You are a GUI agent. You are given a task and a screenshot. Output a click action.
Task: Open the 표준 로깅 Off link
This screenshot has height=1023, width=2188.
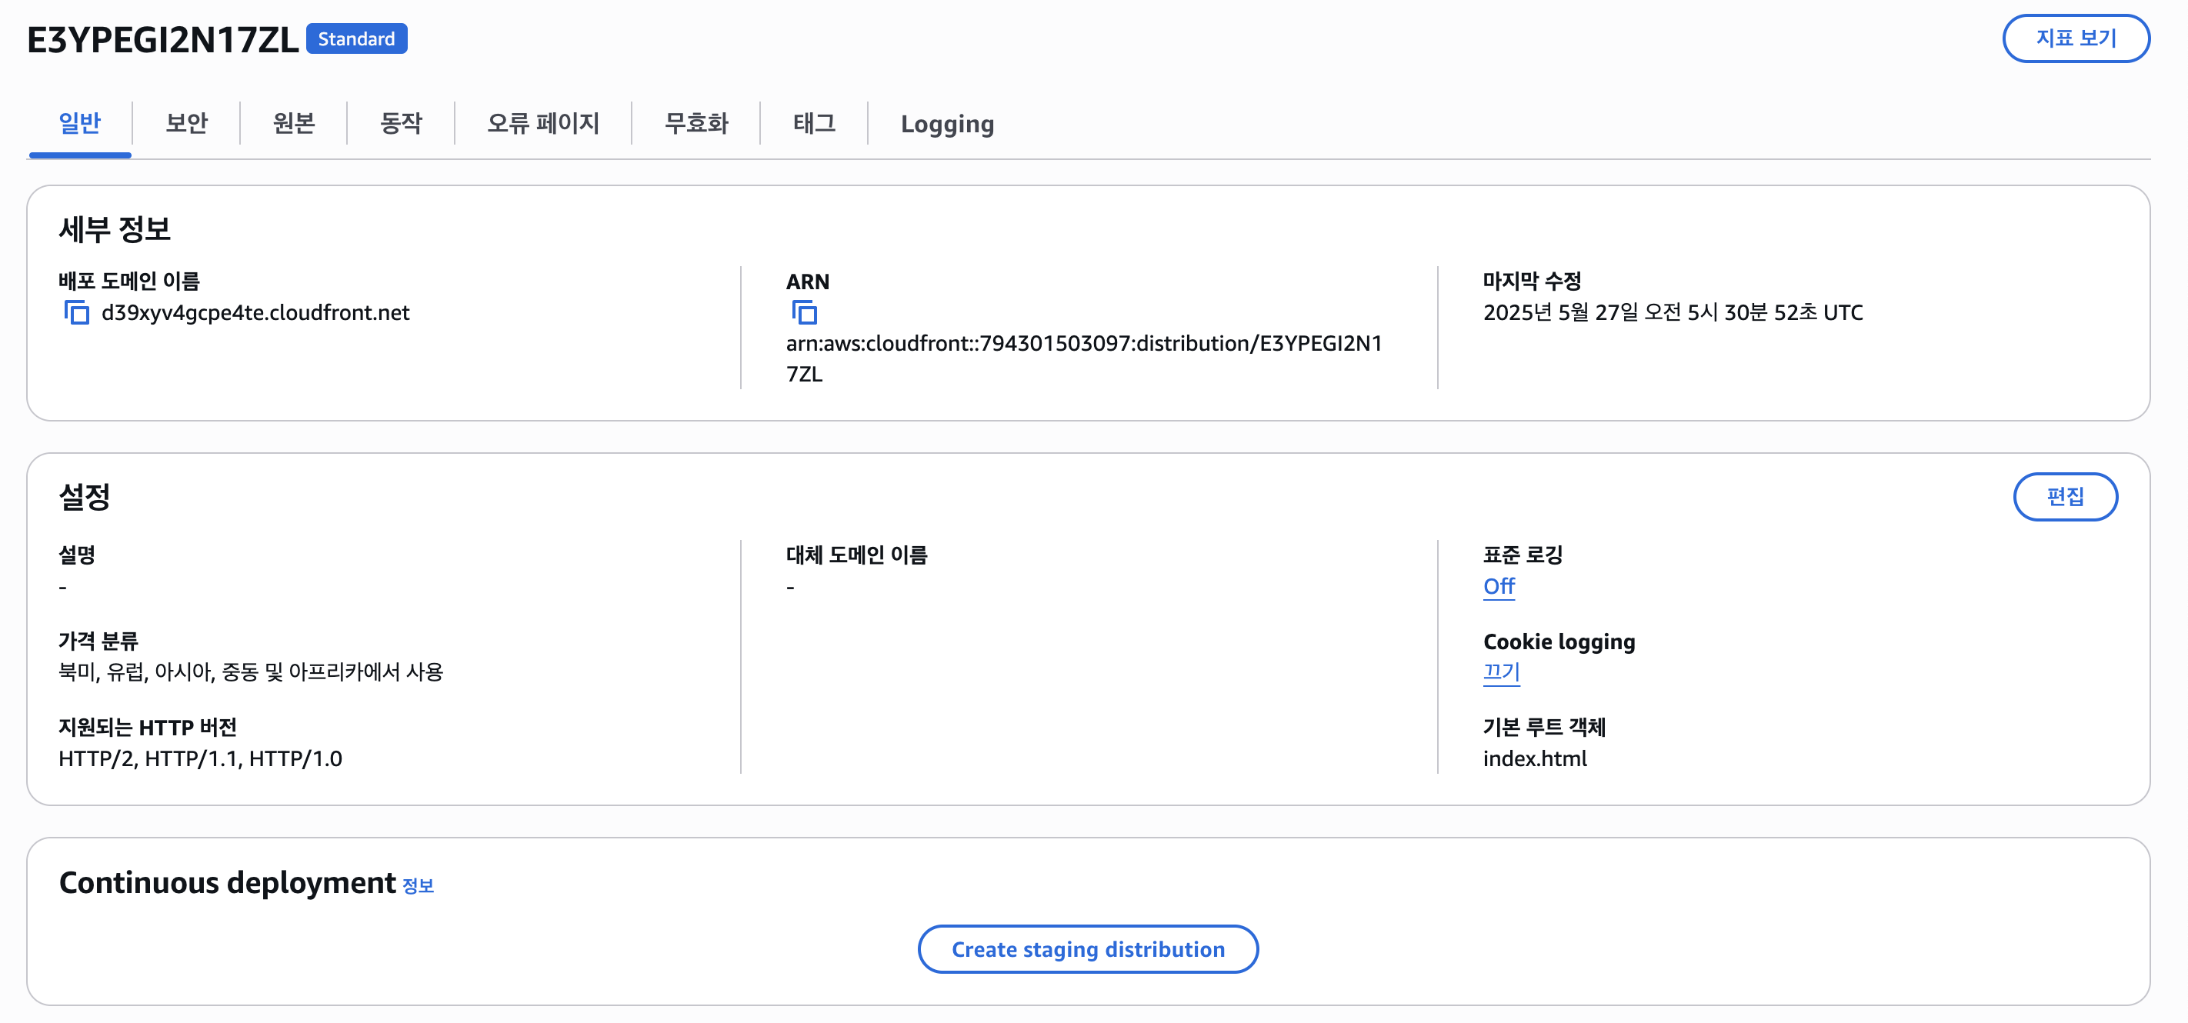pyautogui.click(x=1499, y=587)
